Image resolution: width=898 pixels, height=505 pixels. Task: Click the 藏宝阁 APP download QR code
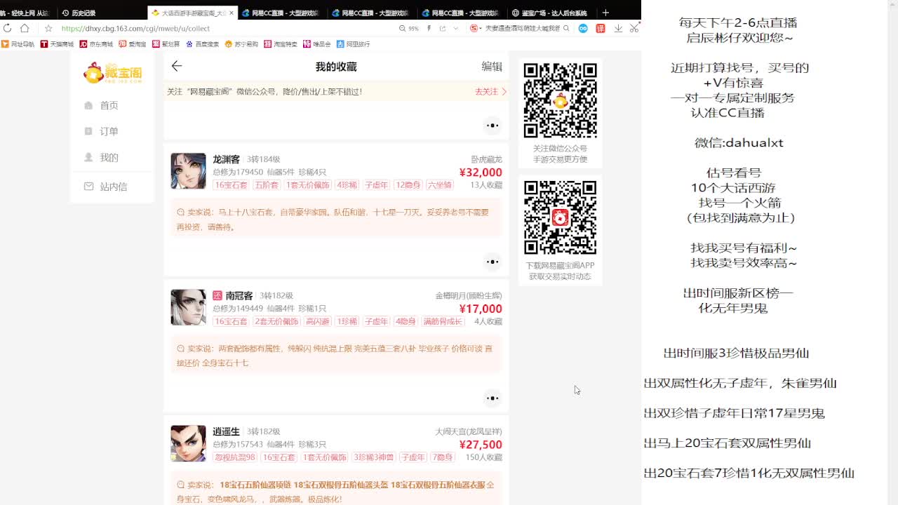(x=560, y=217)
